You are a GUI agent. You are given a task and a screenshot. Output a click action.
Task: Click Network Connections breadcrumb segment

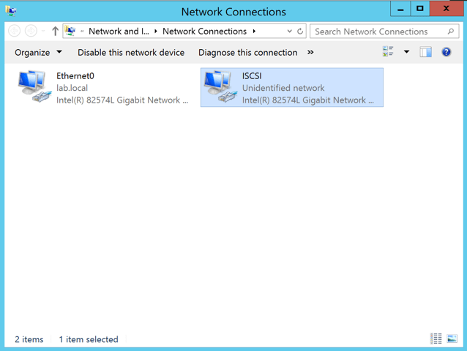204,32
